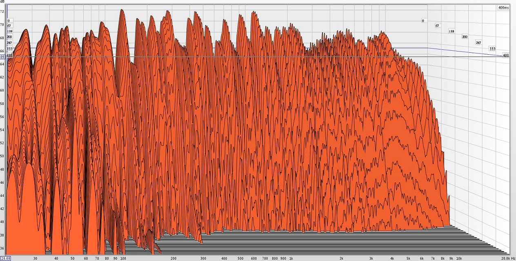Click the 333 slice label on left edge
This screenshot has width=516, height=261.
(9, 49)
